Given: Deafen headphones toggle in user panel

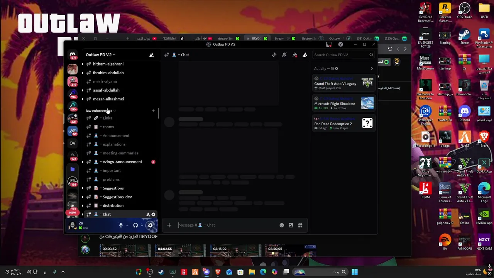Looking at the screenshot, I should [135, 225].
